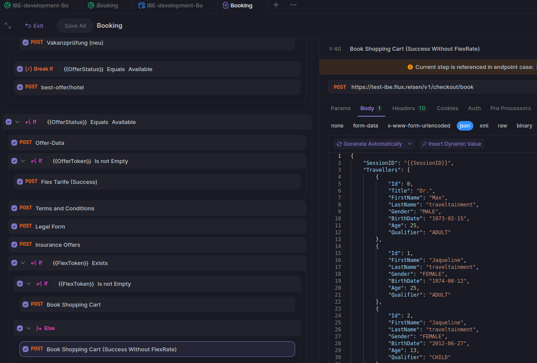Click the branch icon of If FlexToken Exists

coord(33,263)
